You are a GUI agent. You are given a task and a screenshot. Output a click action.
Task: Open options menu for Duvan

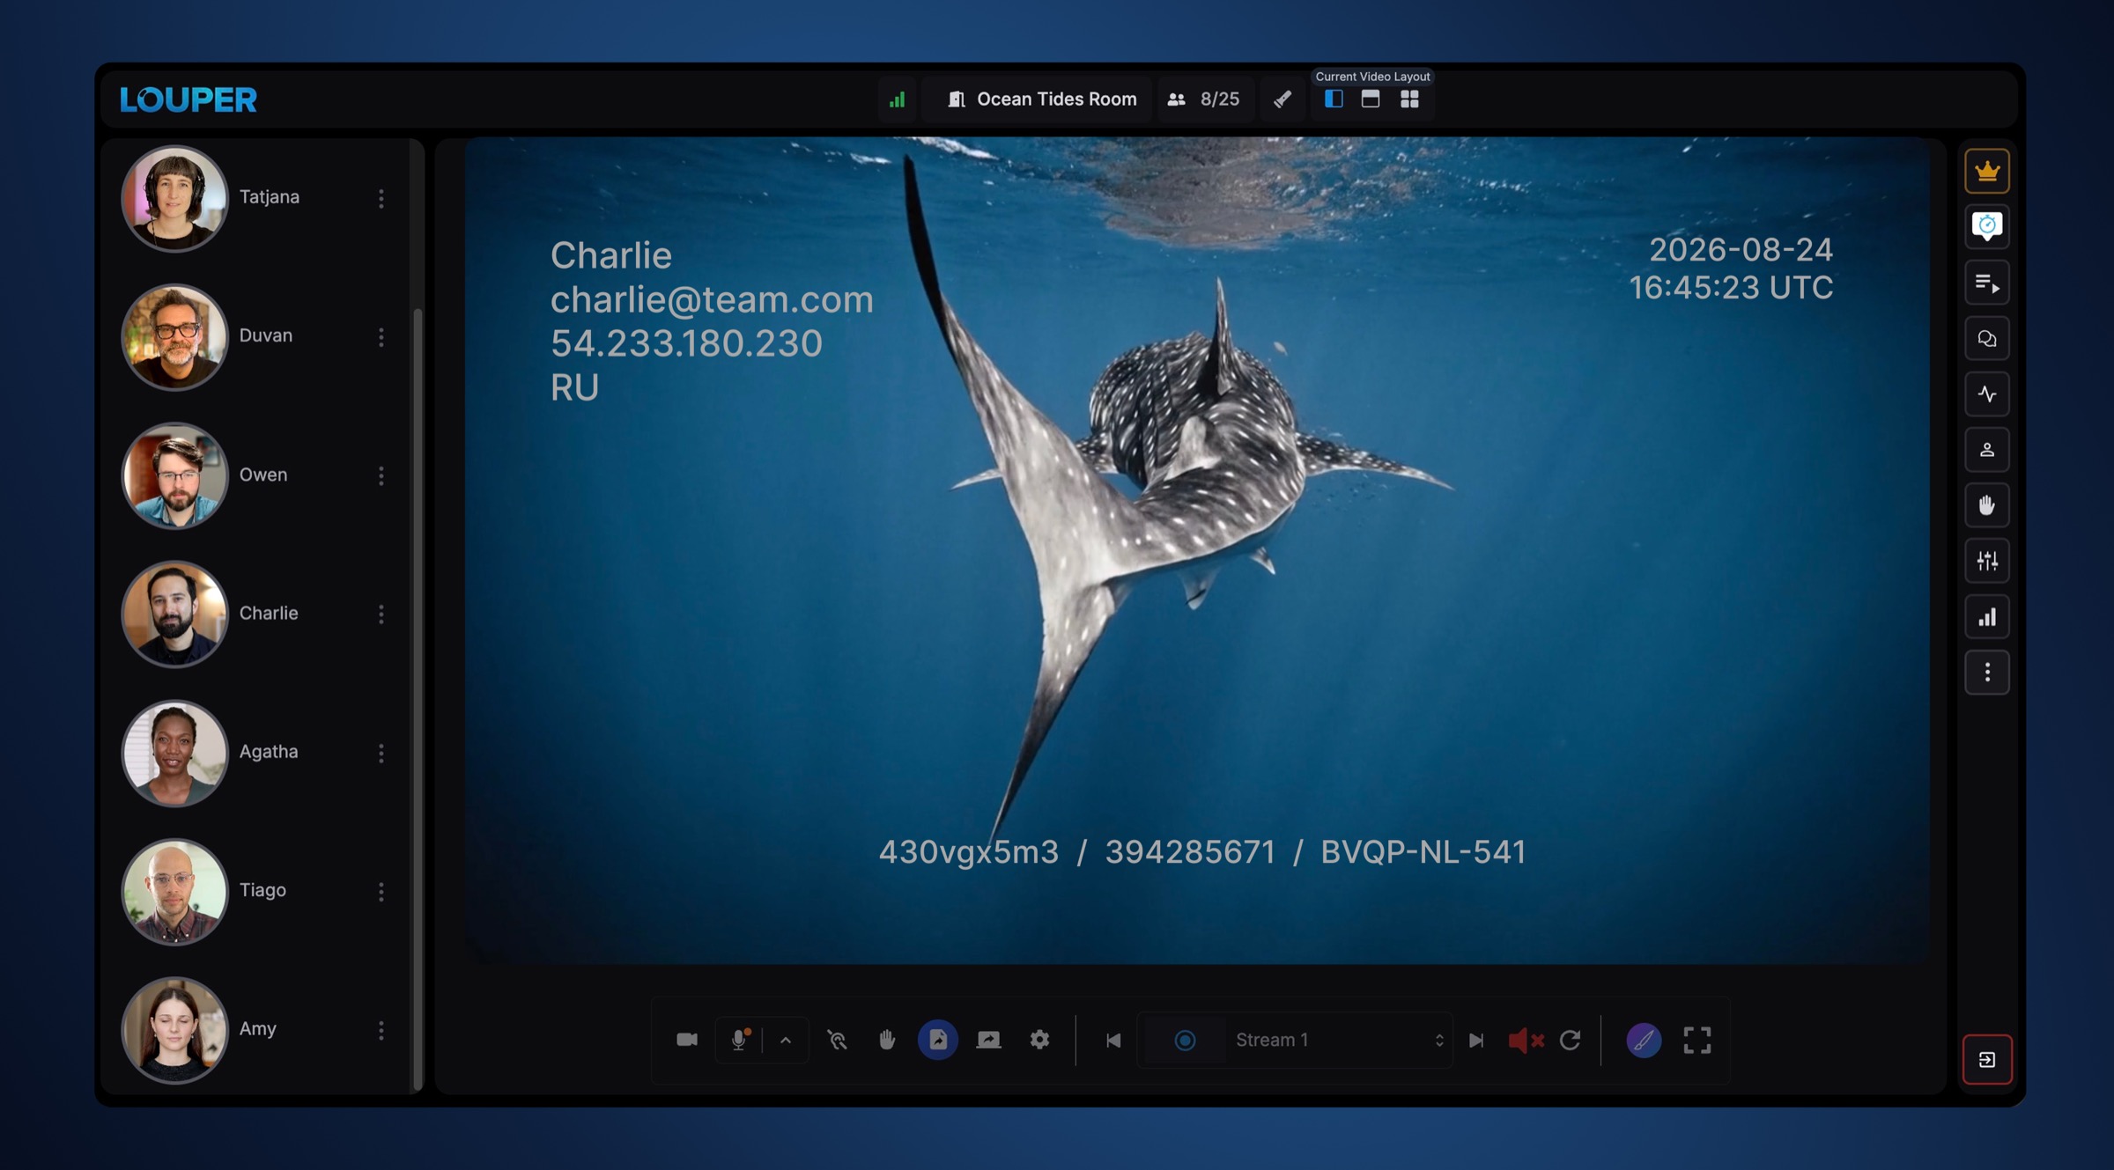coord(381,337)
